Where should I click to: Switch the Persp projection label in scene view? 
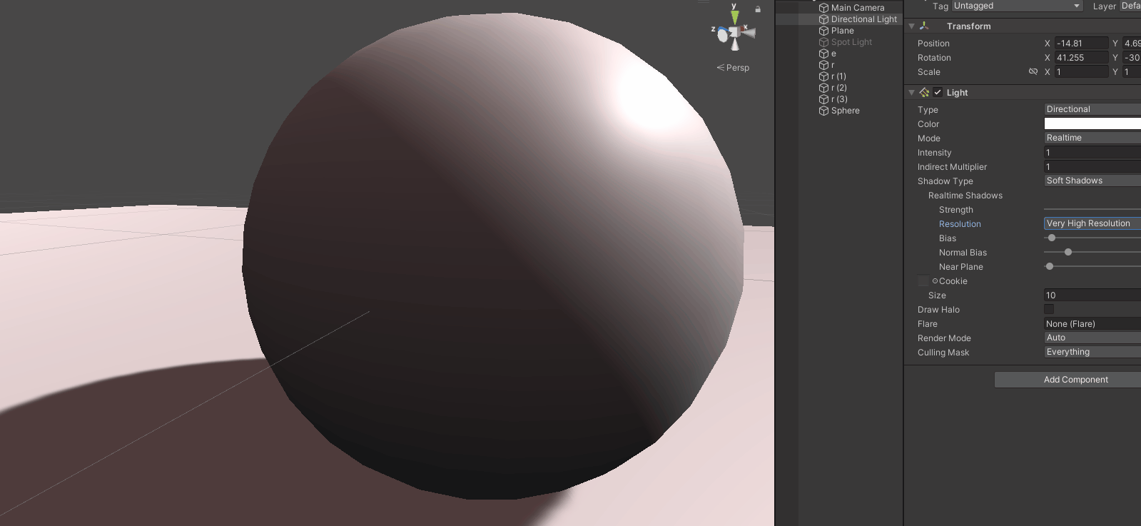[x=733, y=68]
